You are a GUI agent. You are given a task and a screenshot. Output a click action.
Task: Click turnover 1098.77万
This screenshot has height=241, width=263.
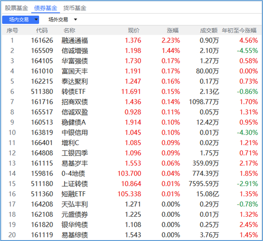[204, 102]
